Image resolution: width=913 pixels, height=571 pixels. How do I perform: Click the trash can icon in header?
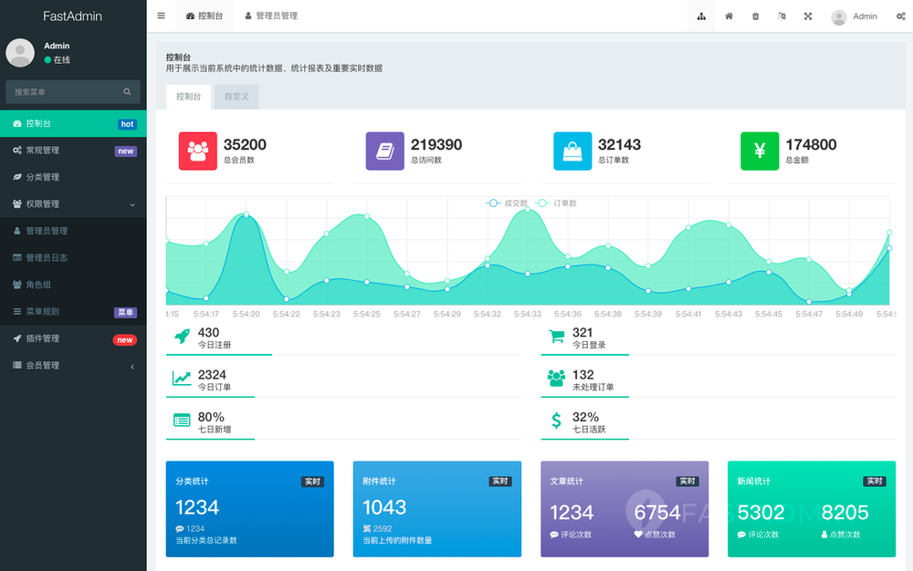755,16
